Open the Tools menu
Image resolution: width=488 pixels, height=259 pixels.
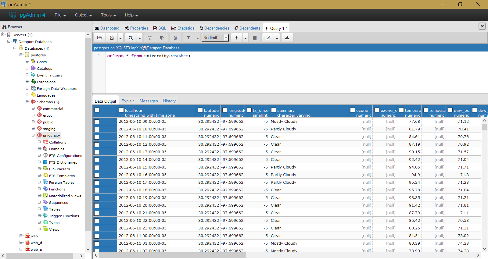click(108, 15)
